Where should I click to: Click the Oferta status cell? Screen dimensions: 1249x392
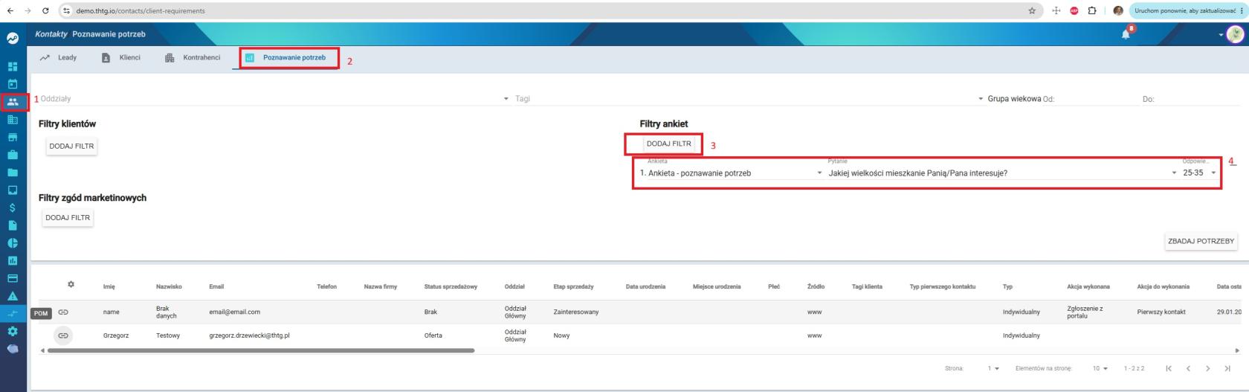click(x=433, y=335)
